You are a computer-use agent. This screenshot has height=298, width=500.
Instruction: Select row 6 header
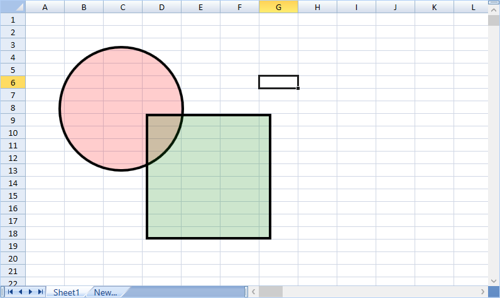tap(13, 82)
